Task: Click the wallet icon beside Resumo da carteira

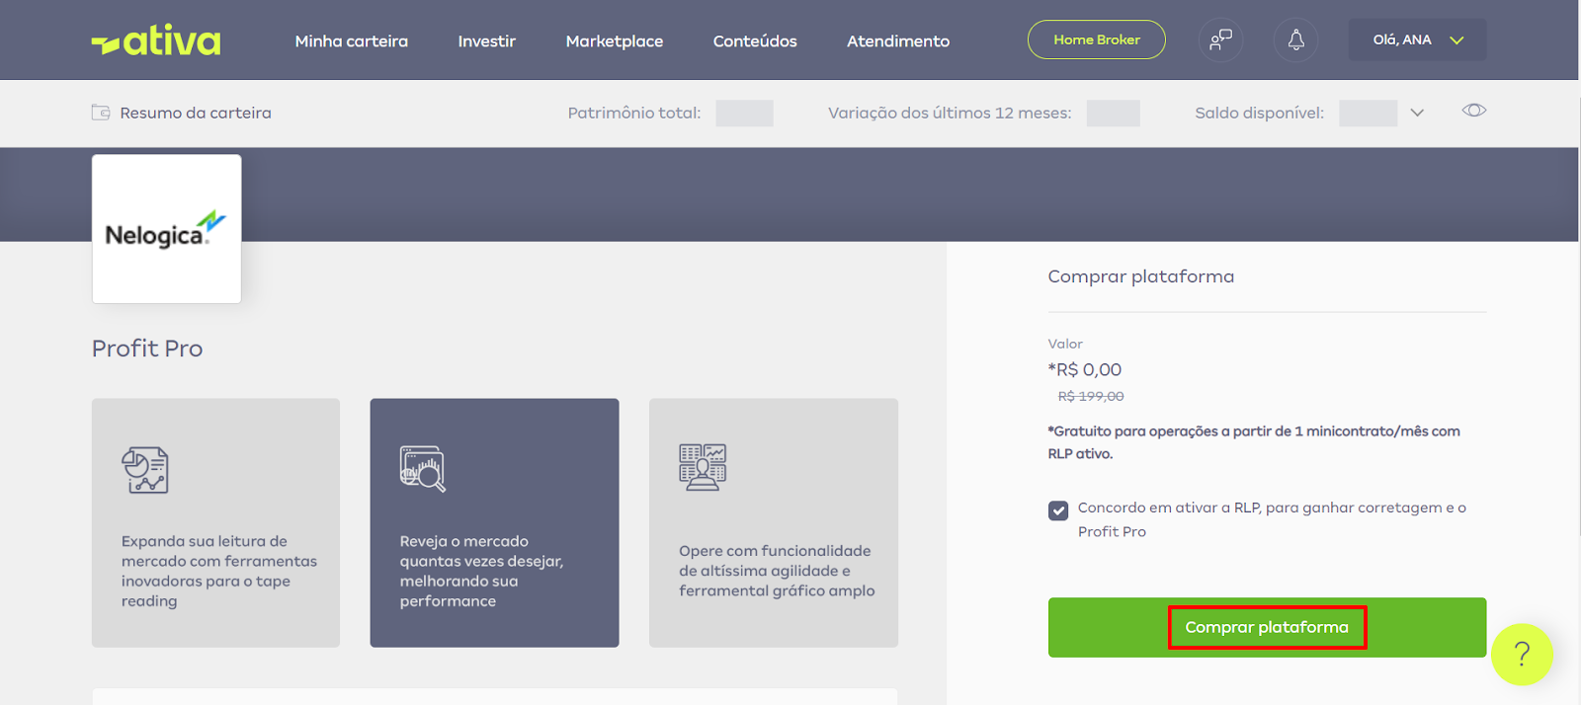Action: tap(101, 113)
